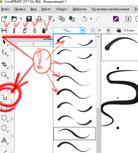Select the Crop tool
This screenshot has width=138, height=153.
tap(4, 65)
